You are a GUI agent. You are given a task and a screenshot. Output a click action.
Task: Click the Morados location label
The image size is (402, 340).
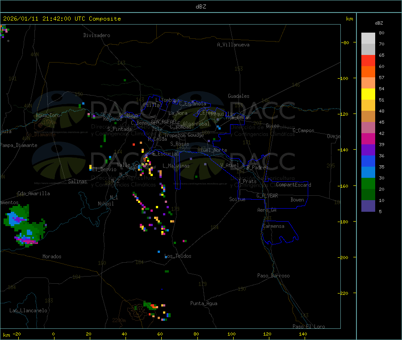(x=52, y=256)
